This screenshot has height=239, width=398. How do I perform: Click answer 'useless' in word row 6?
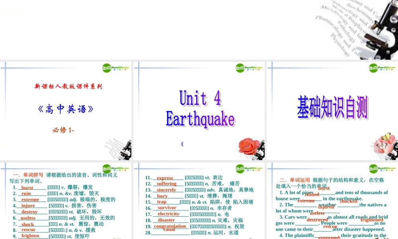tap(28, 217)
